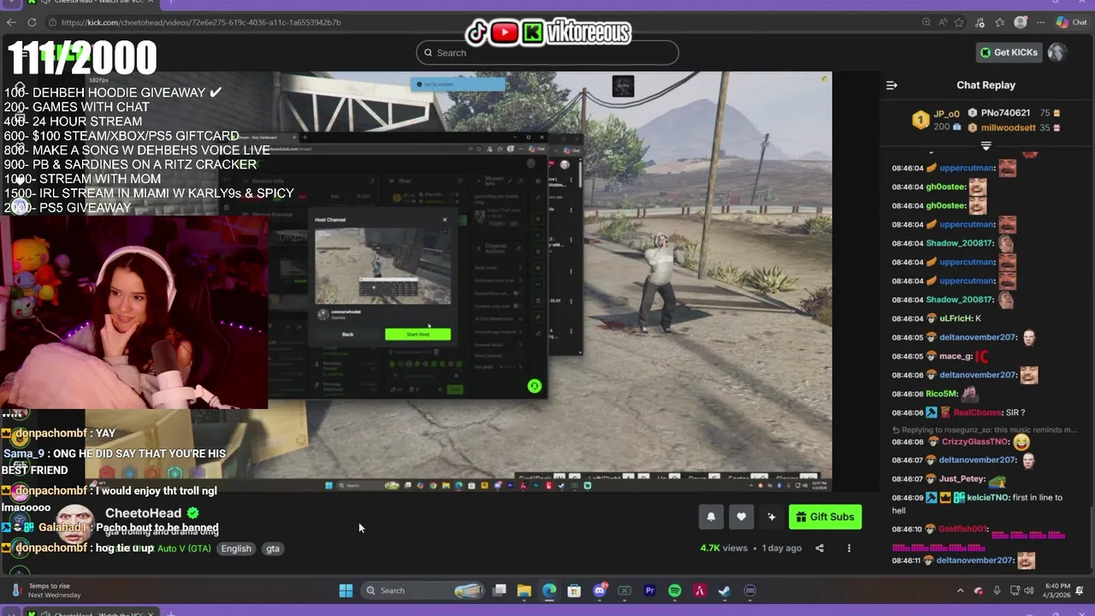Click the microphone icon in system tray
Viewport: 1095px width, 616px height.
(997, 590)
